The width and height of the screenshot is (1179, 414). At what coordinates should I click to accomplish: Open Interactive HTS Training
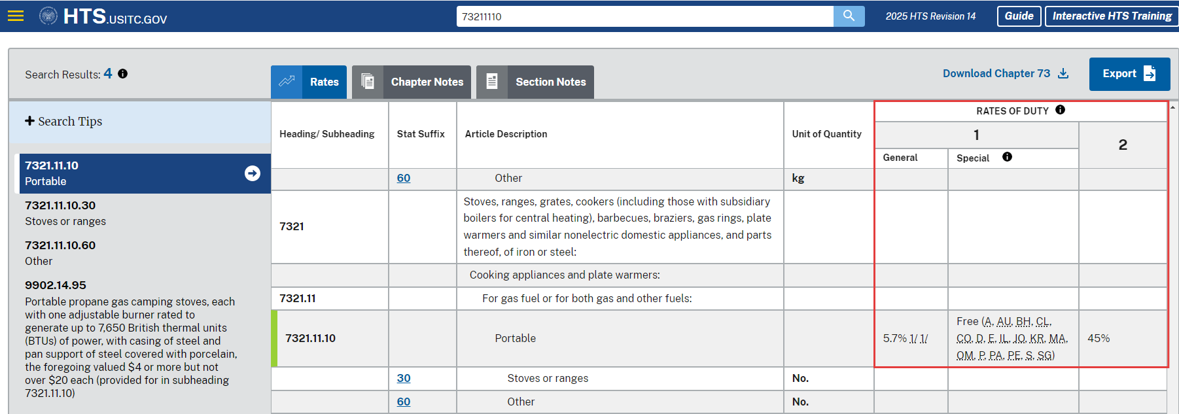coord(1112,16)
